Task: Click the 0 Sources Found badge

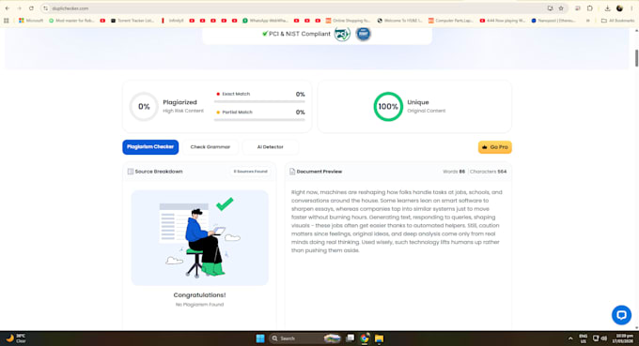Action: pos(250,172)
